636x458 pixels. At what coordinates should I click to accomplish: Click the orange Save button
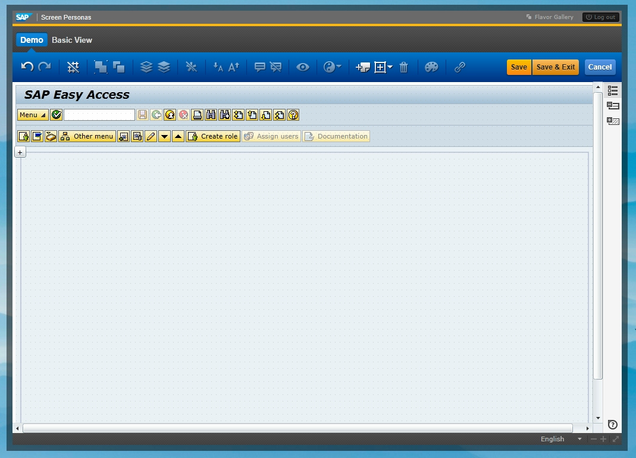point(519,67)
